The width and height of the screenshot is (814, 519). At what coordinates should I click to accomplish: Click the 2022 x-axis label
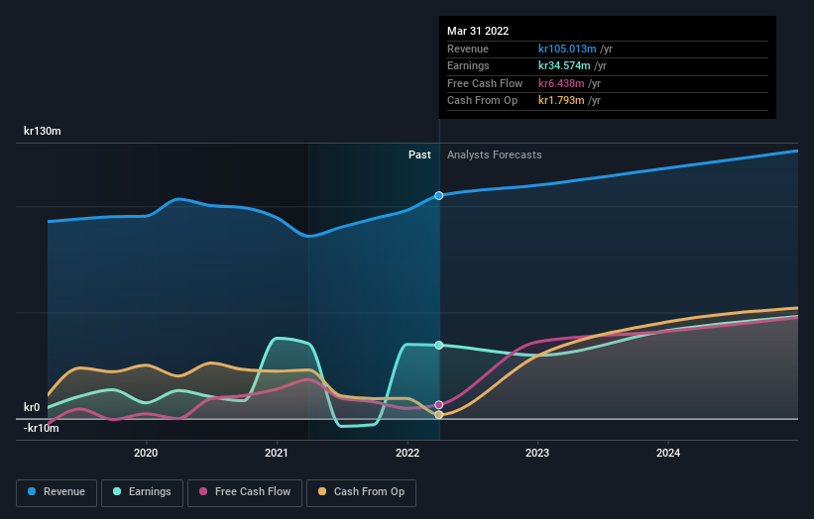click(x=407, y=454)
